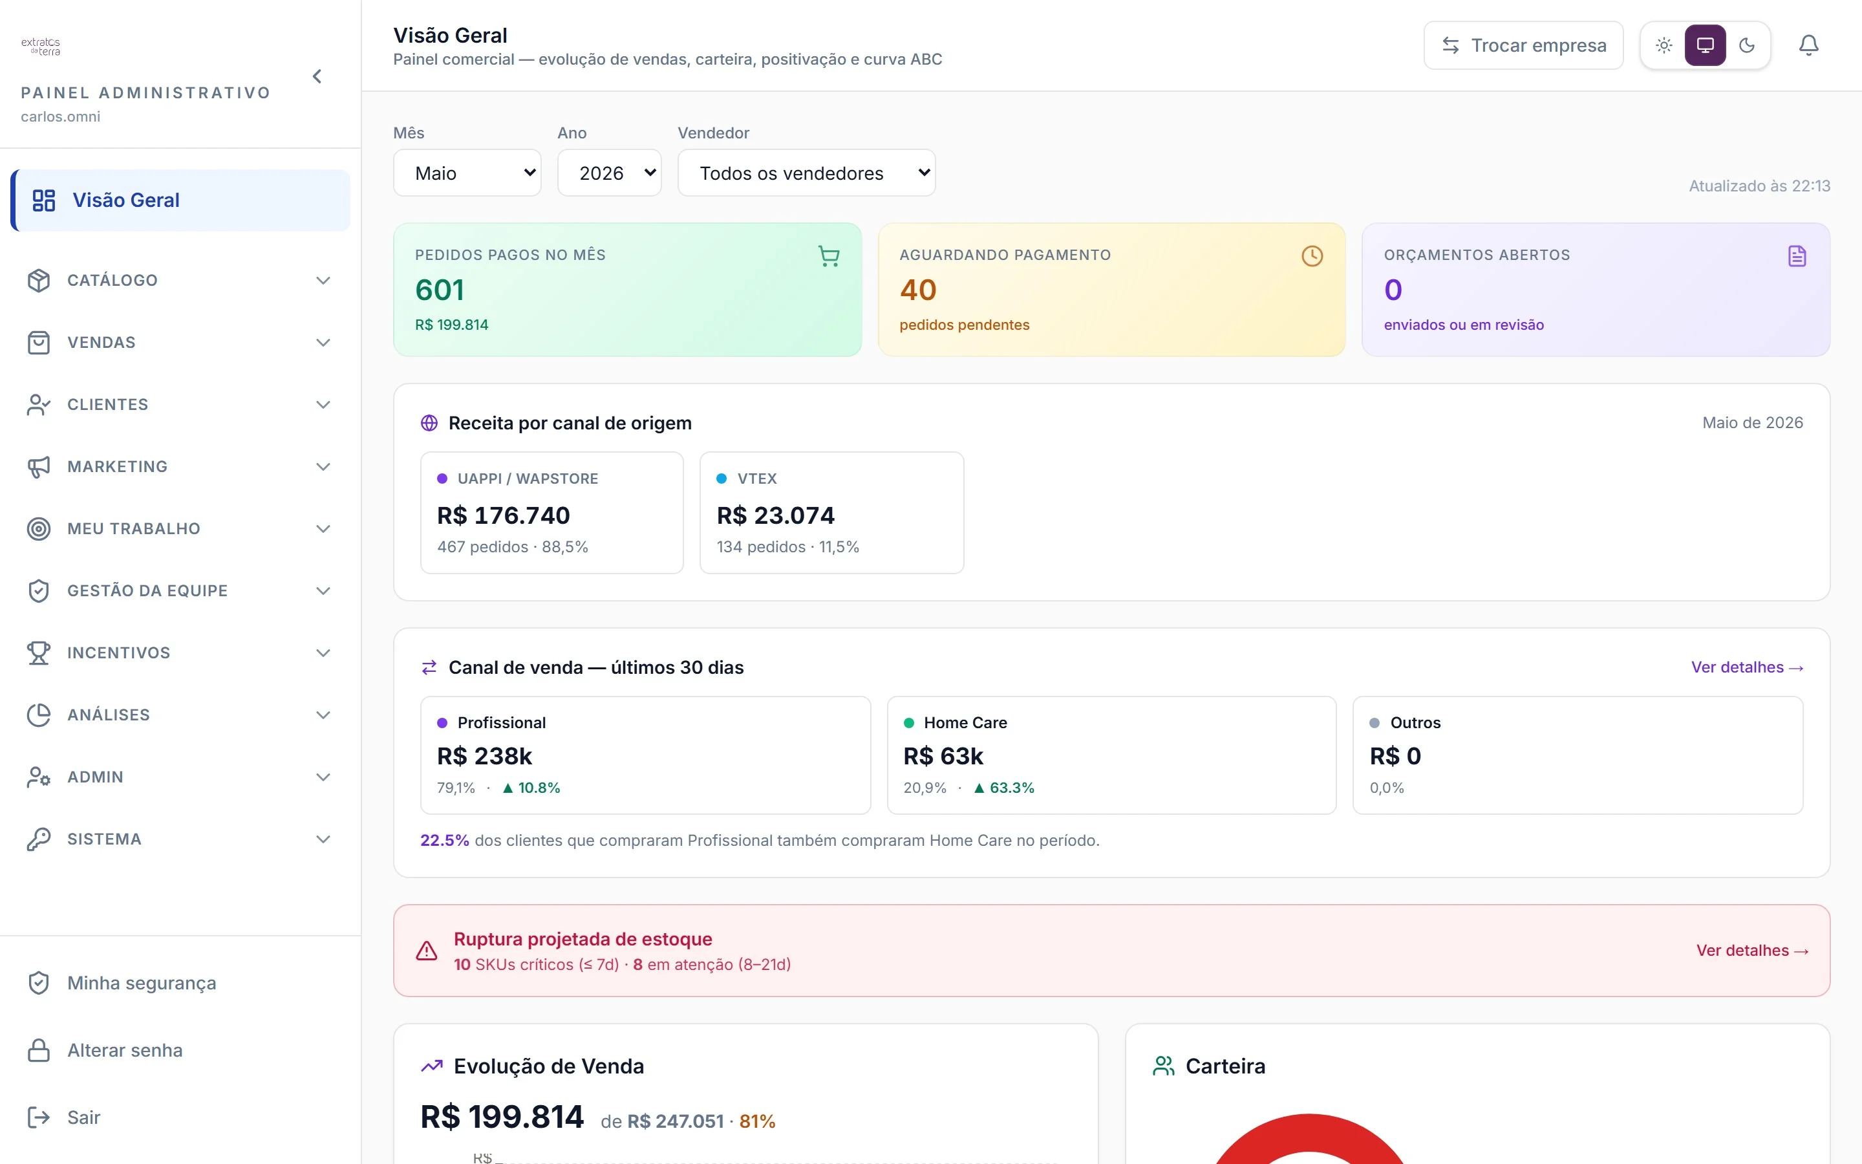
Task: Expand the Clientes chevron
Action: (x=323, y=404)
